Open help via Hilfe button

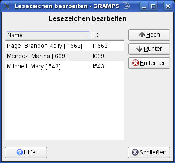click(x=26, y=152)
